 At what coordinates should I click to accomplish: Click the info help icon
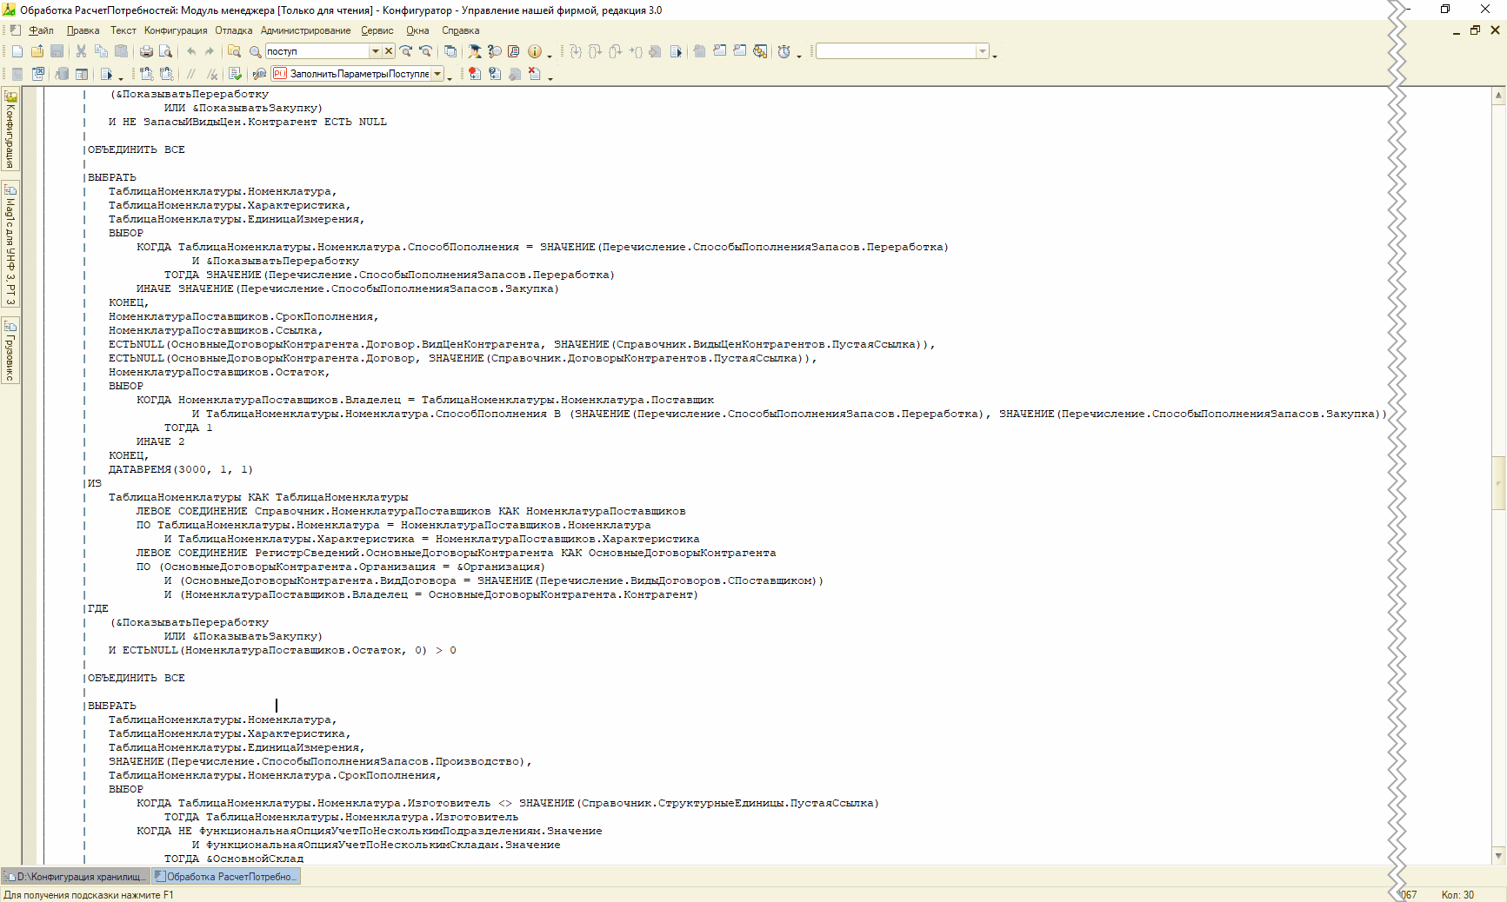coord(535,52)
